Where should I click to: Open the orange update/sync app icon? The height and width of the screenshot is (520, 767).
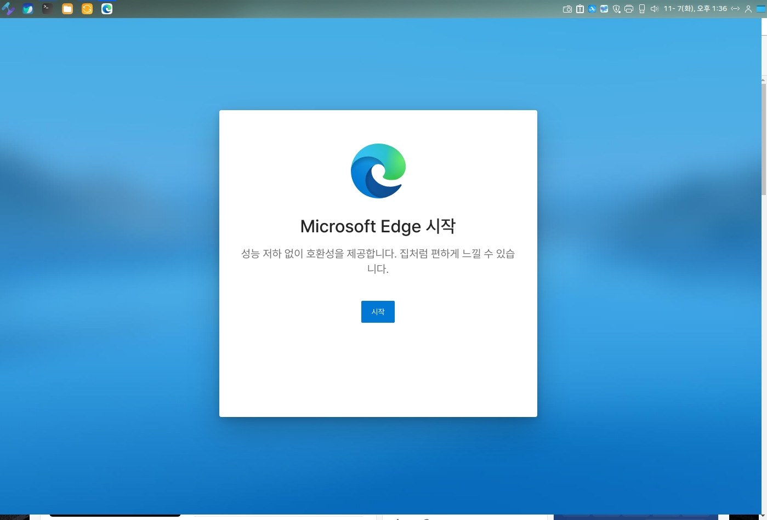(x=87, y=9)
